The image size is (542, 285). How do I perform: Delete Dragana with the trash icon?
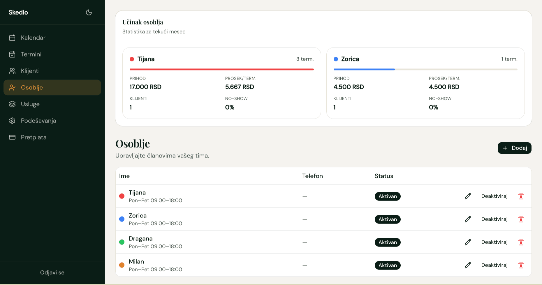521,242
